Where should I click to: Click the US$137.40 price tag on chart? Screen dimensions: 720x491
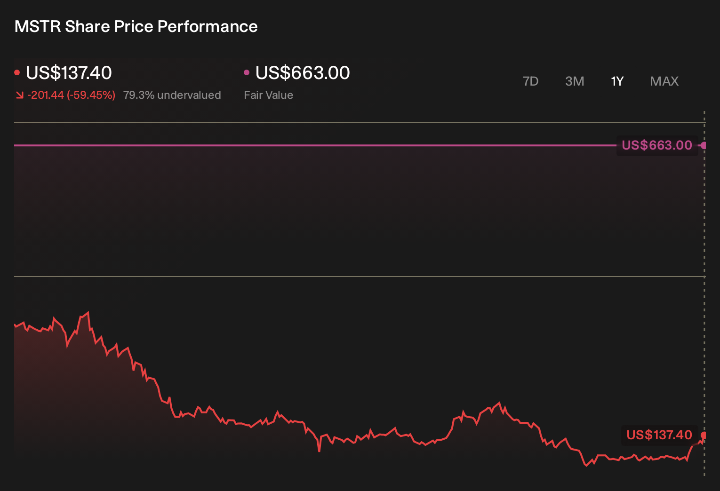(x=659, y=435)
